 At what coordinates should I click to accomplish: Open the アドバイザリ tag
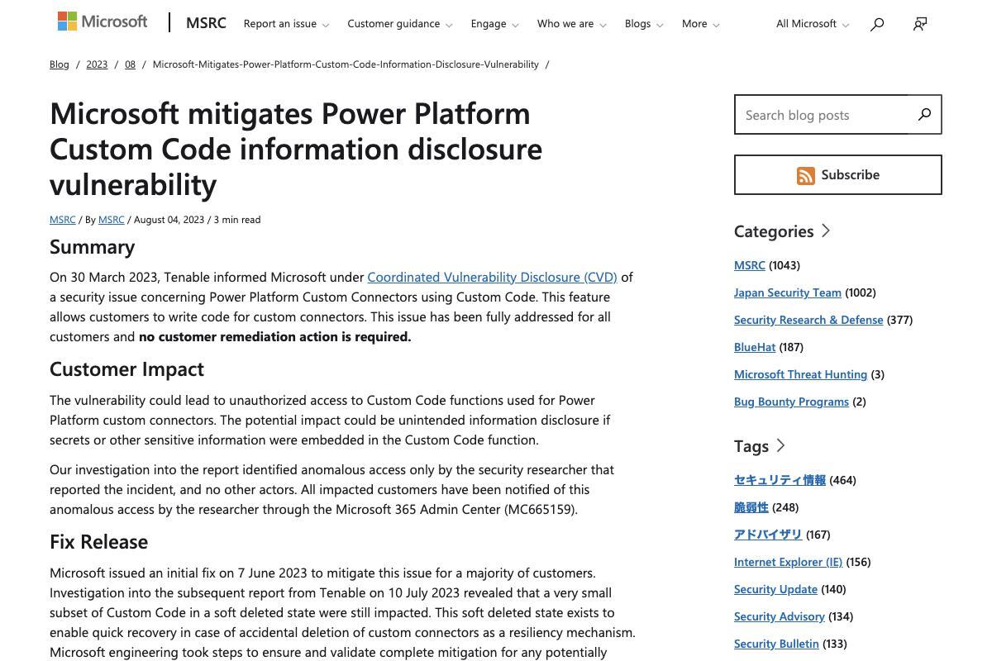coord(768,535)
